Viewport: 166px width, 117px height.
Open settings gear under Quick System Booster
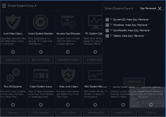tap(41, 52)
